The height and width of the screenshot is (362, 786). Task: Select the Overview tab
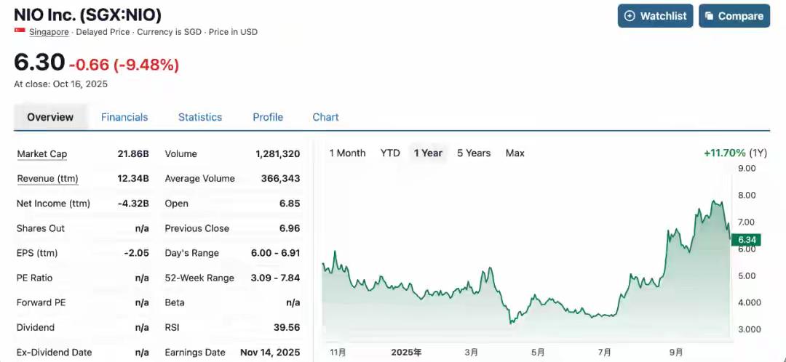pos(50,117)
